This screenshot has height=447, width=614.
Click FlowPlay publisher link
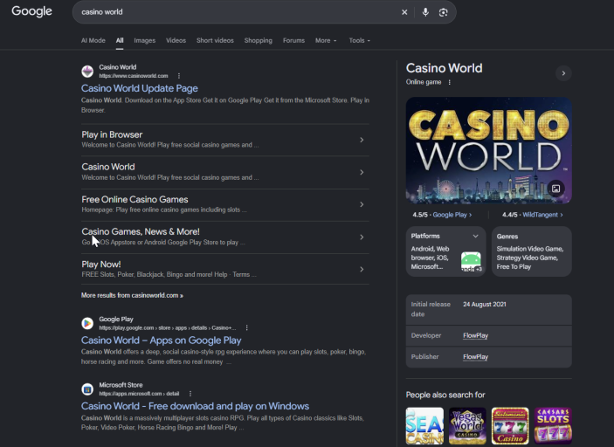[x=475, y=356]
